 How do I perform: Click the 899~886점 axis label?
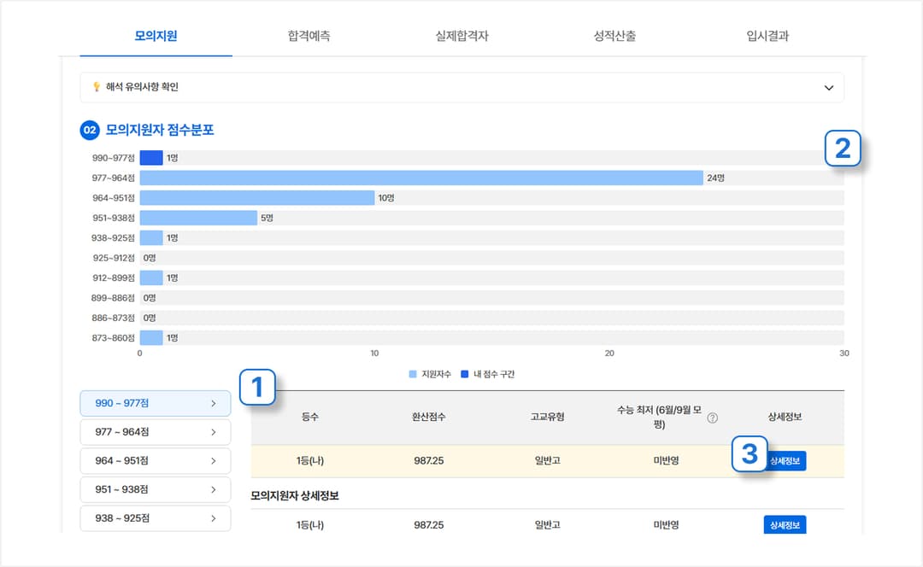click(x=113, y=298)
